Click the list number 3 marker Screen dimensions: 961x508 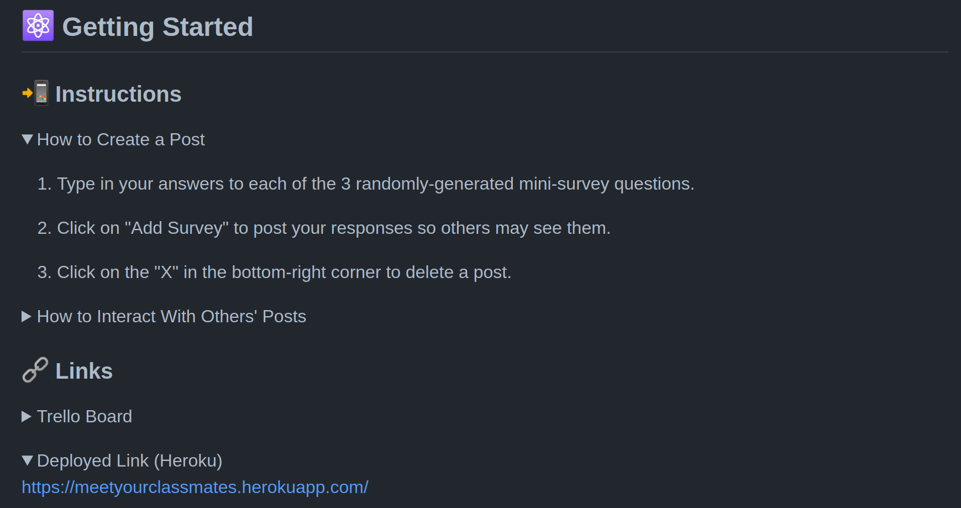[44, 272]
